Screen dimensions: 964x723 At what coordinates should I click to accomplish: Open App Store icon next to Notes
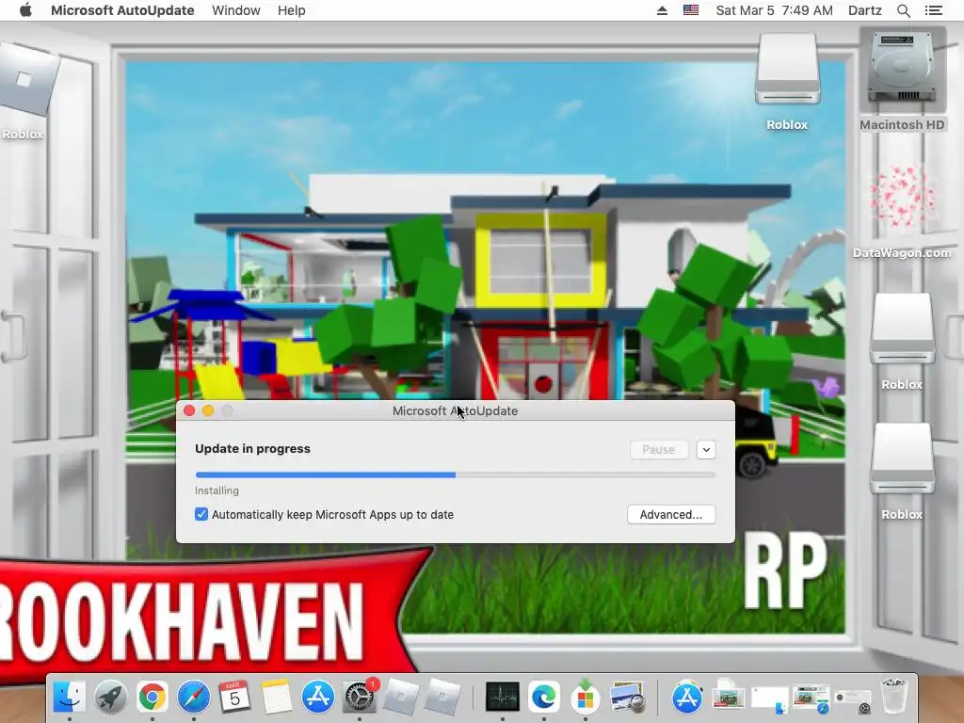point(318,698)
